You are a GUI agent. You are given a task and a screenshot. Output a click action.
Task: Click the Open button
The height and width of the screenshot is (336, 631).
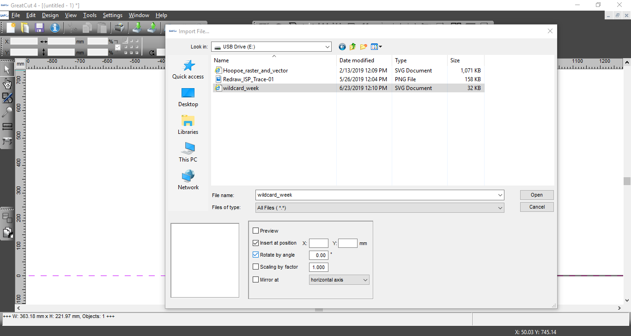pyautogui.click(x=537, y=195)
